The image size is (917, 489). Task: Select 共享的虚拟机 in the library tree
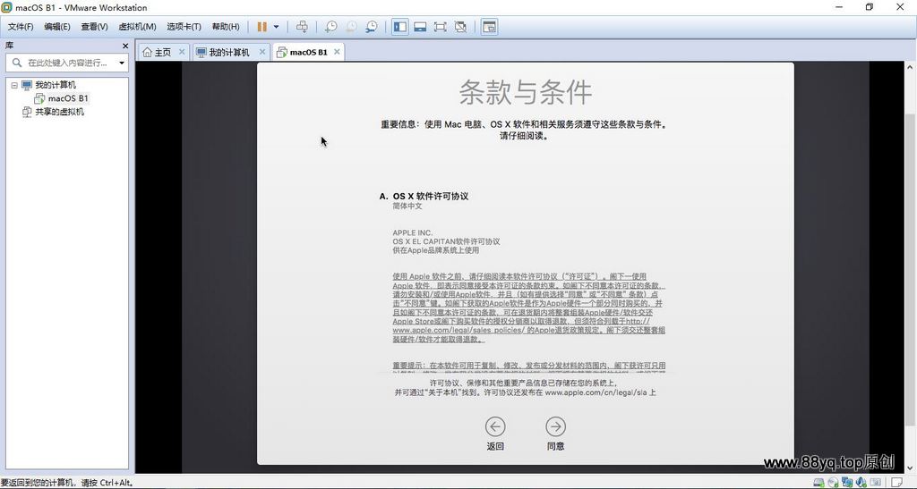[59, 112]
